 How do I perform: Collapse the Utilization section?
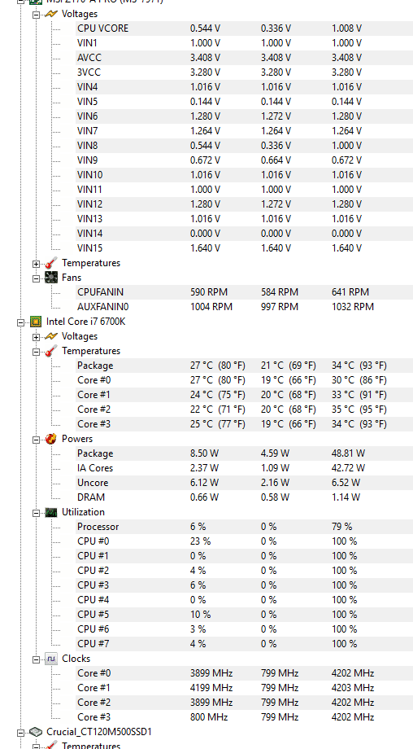36,513
